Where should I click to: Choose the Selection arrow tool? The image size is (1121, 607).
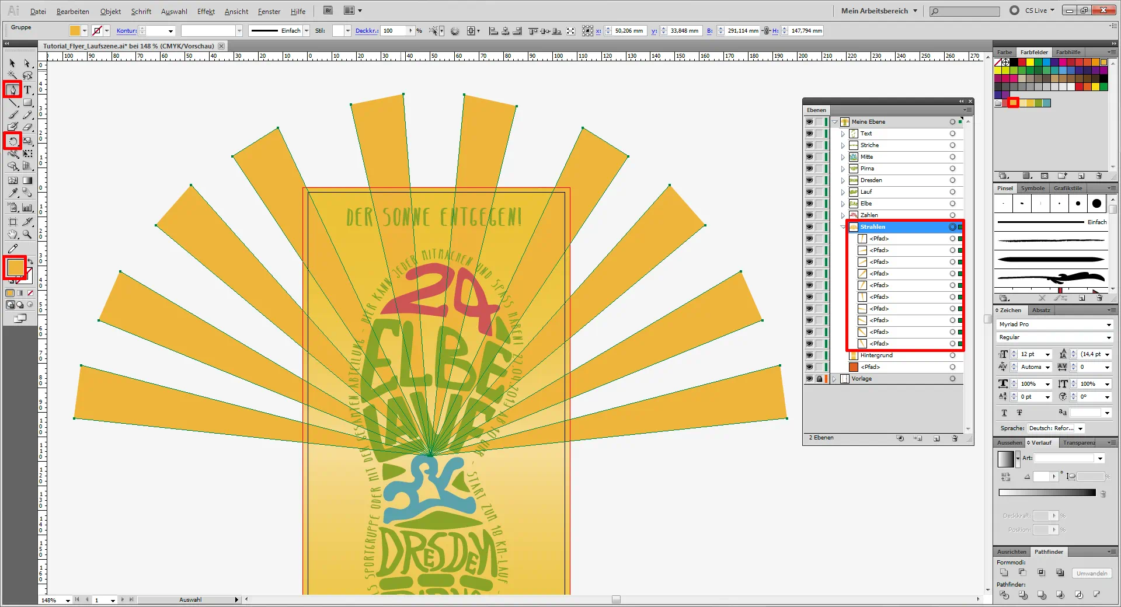coord(12,63)
